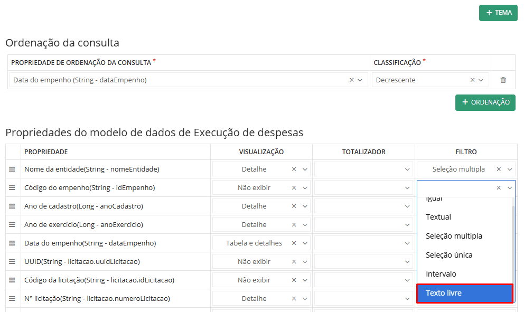Open totalizador dropdown for Nome da entidade
Screen dimensions: 524x312
pyautogui.click(x=407, y=169)
